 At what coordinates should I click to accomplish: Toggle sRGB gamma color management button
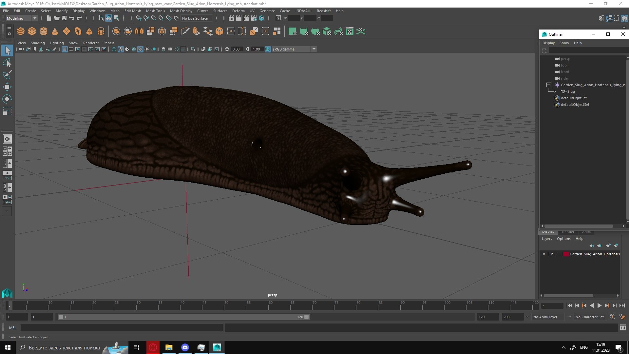pos(268,49)
